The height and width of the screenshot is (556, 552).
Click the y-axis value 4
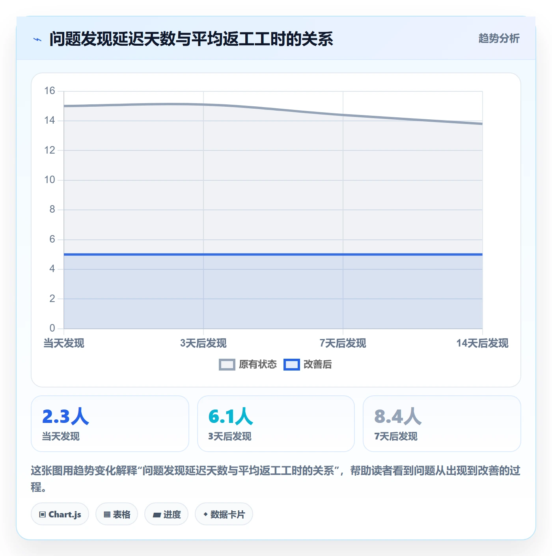click(52, 269)
